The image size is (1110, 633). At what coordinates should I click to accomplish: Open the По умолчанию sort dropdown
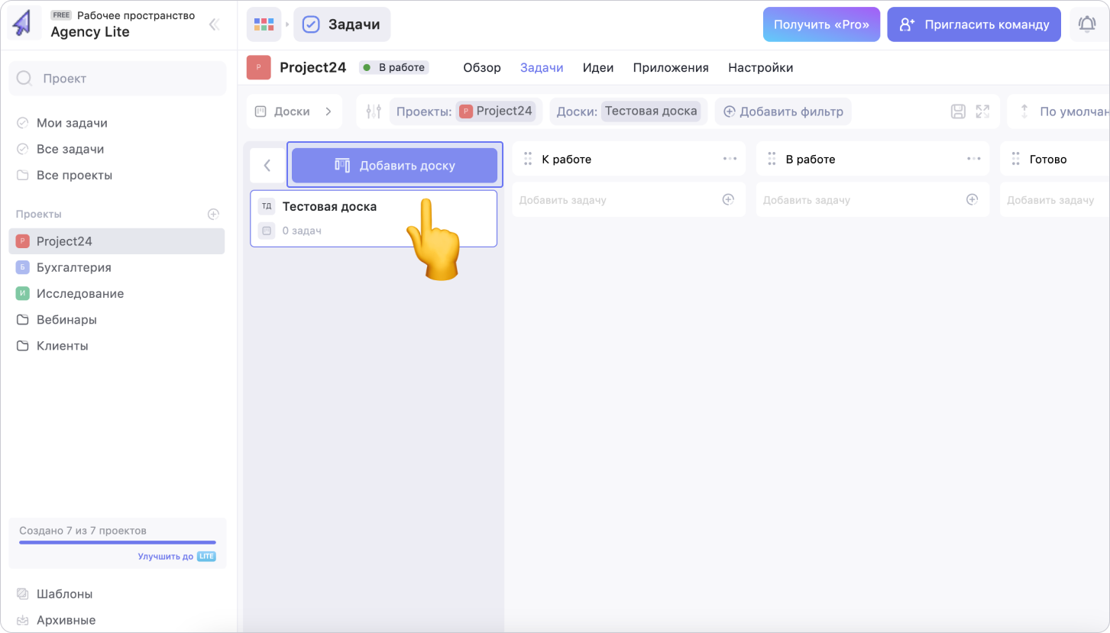1062,111
